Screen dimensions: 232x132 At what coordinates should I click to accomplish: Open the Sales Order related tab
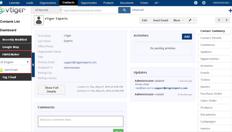tap(214, 101)
